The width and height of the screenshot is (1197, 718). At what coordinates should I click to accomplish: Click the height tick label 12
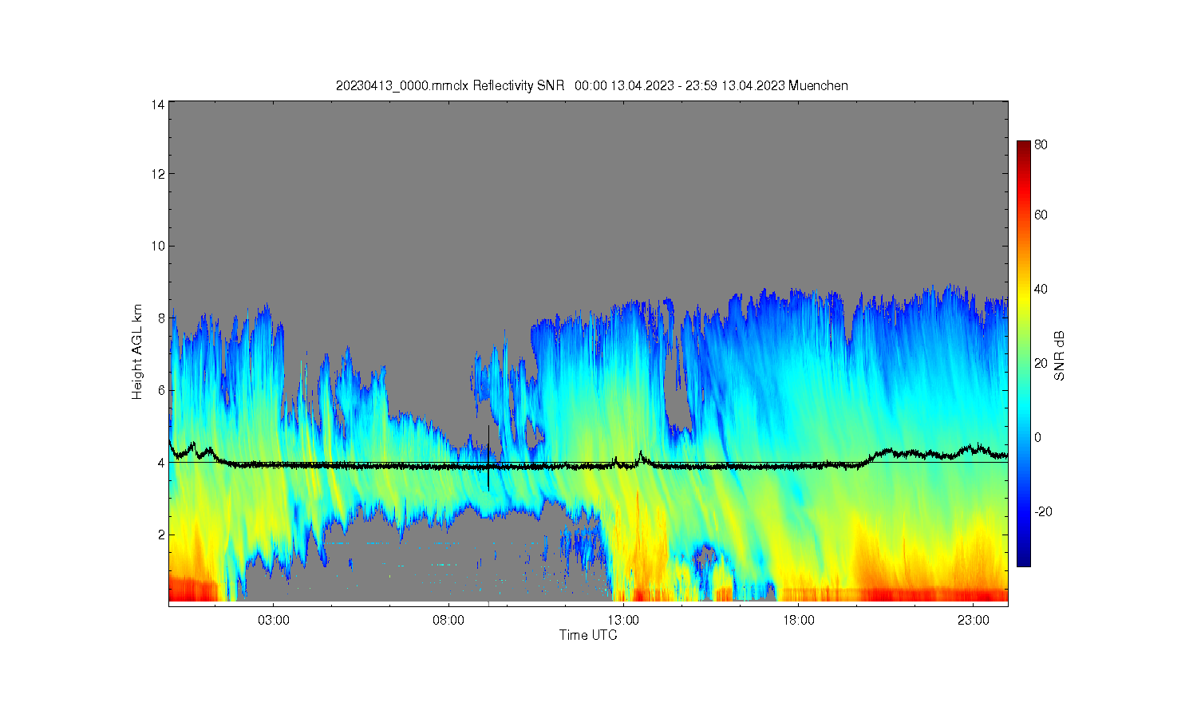159,174
